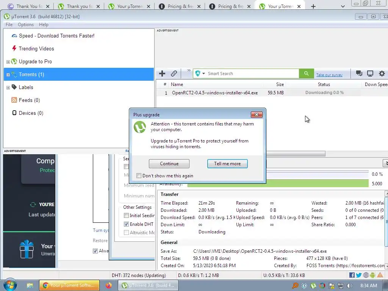The width and height of the screenshot is (388, 291).
Task: Open the Help menu
Action: click(44, 25)
